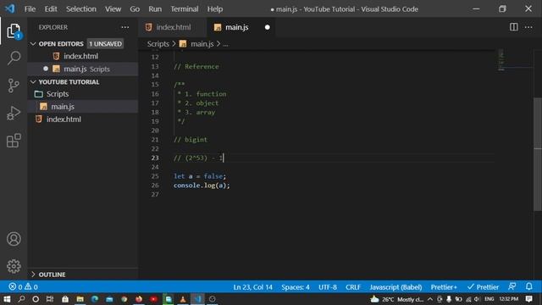Click the checkmark Prettier status item

coord(483,287)
